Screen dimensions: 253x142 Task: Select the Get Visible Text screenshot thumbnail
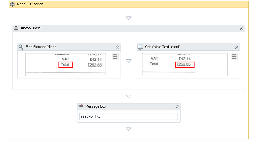tap(185, 65)
